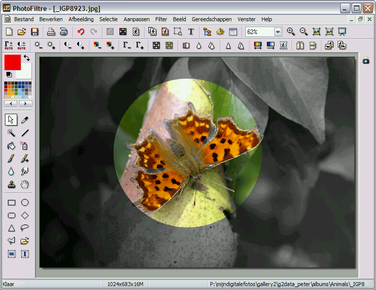Image resolution: width=376 pixels, height=290 pixels.
Task: Choose the polygon selection shape
Action: [11, 240]
